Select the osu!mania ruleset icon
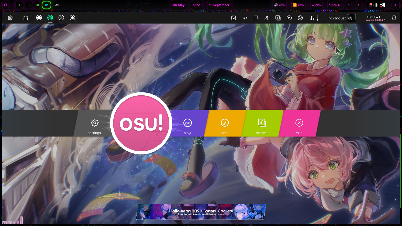Viewport: 402px width, 226px height. tap(72, 18)
